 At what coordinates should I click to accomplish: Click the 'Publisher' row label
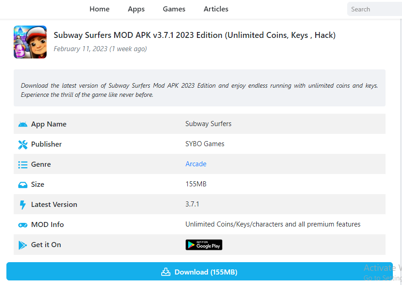pos(47,144)
